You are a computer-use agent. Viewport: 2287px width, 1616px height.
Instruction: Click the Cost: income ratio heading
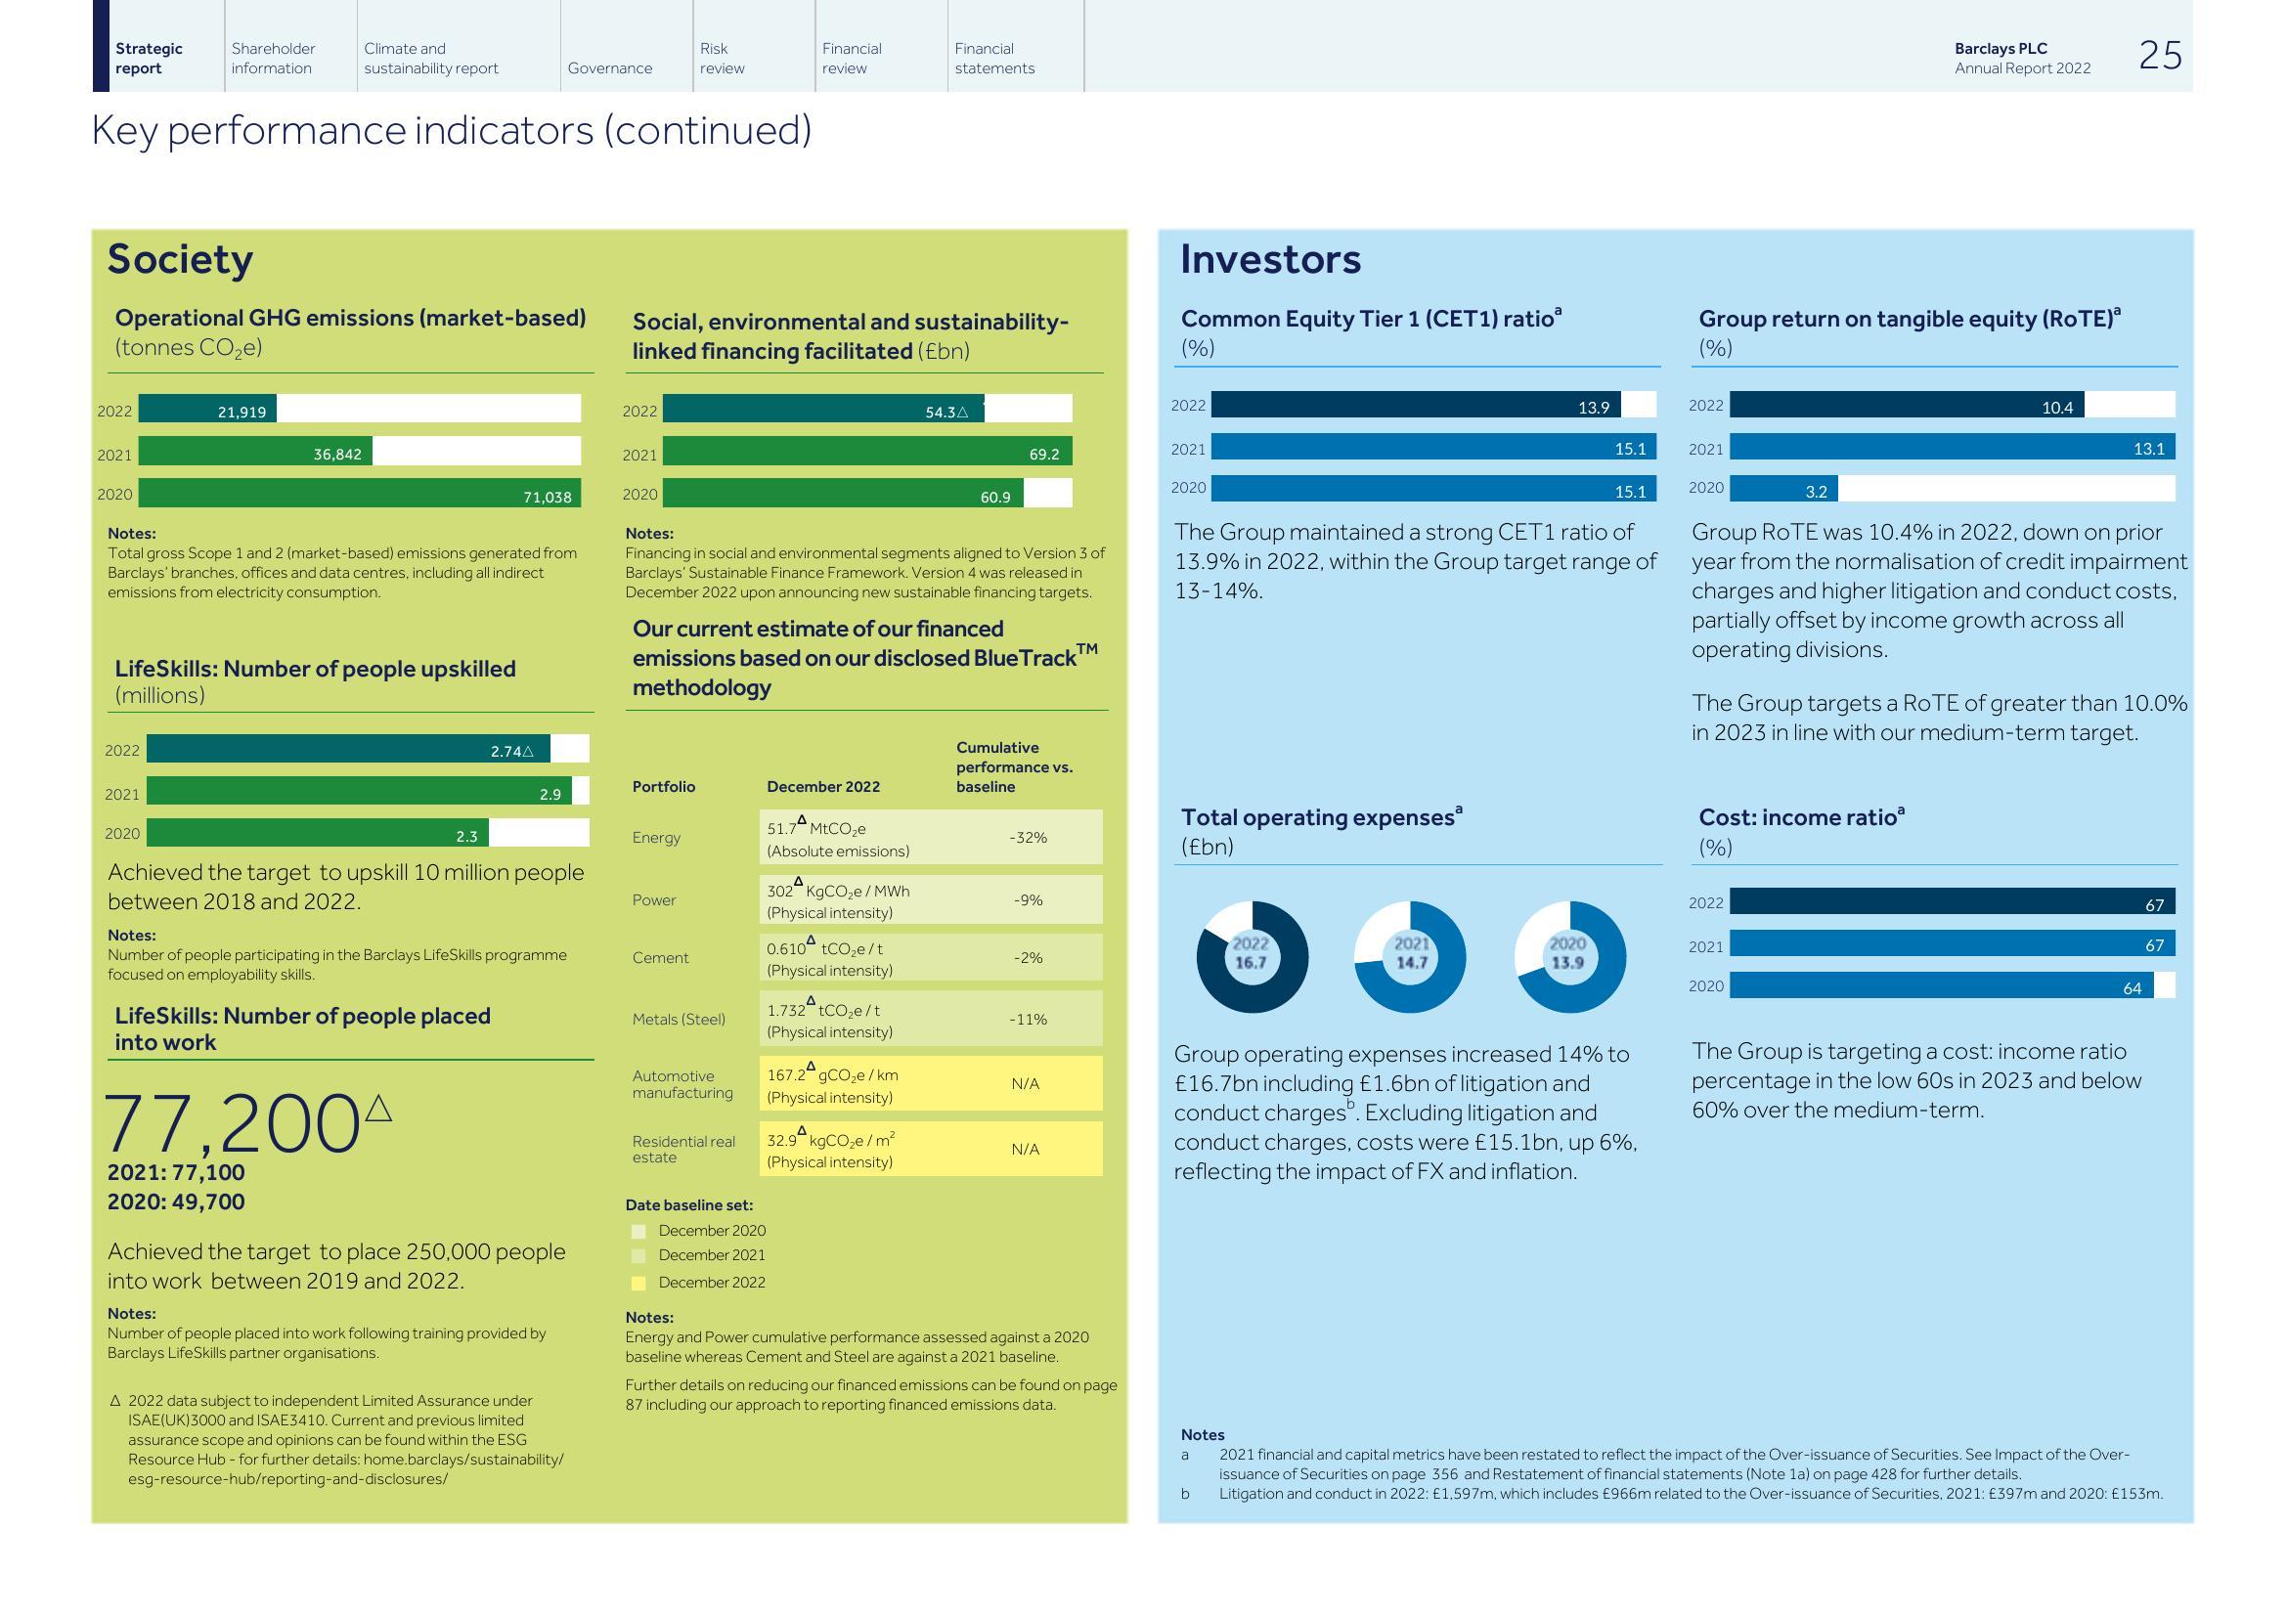click(1802, 816)
